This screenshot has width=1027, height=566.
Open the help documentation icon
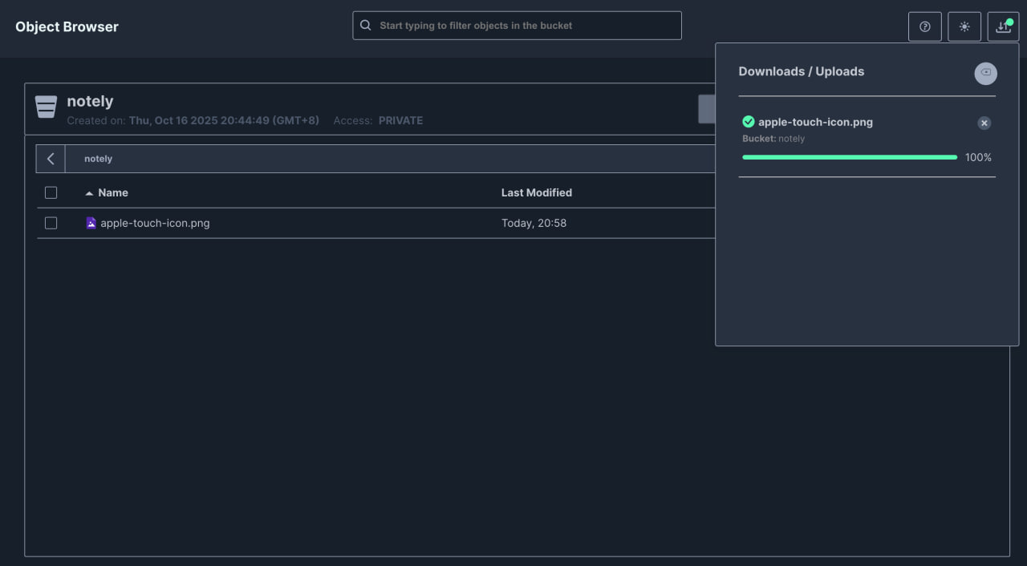click(924, 26)
